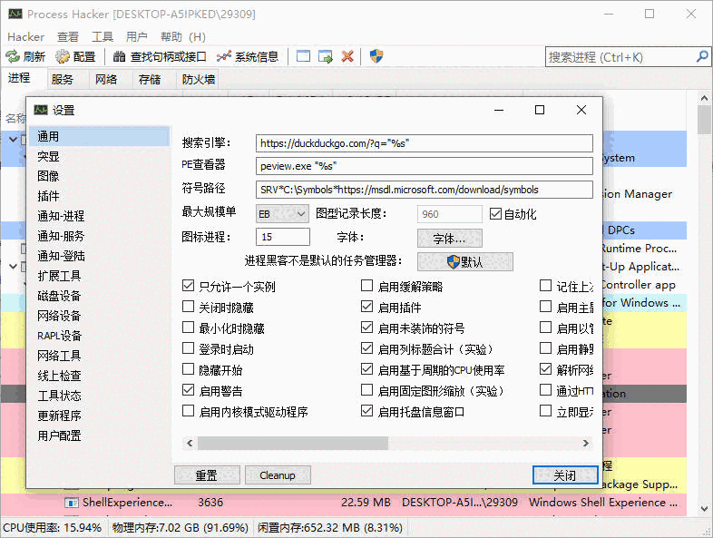Toggle 自动化 checkbox
713x538 pixels.
[x=495, y=214]
